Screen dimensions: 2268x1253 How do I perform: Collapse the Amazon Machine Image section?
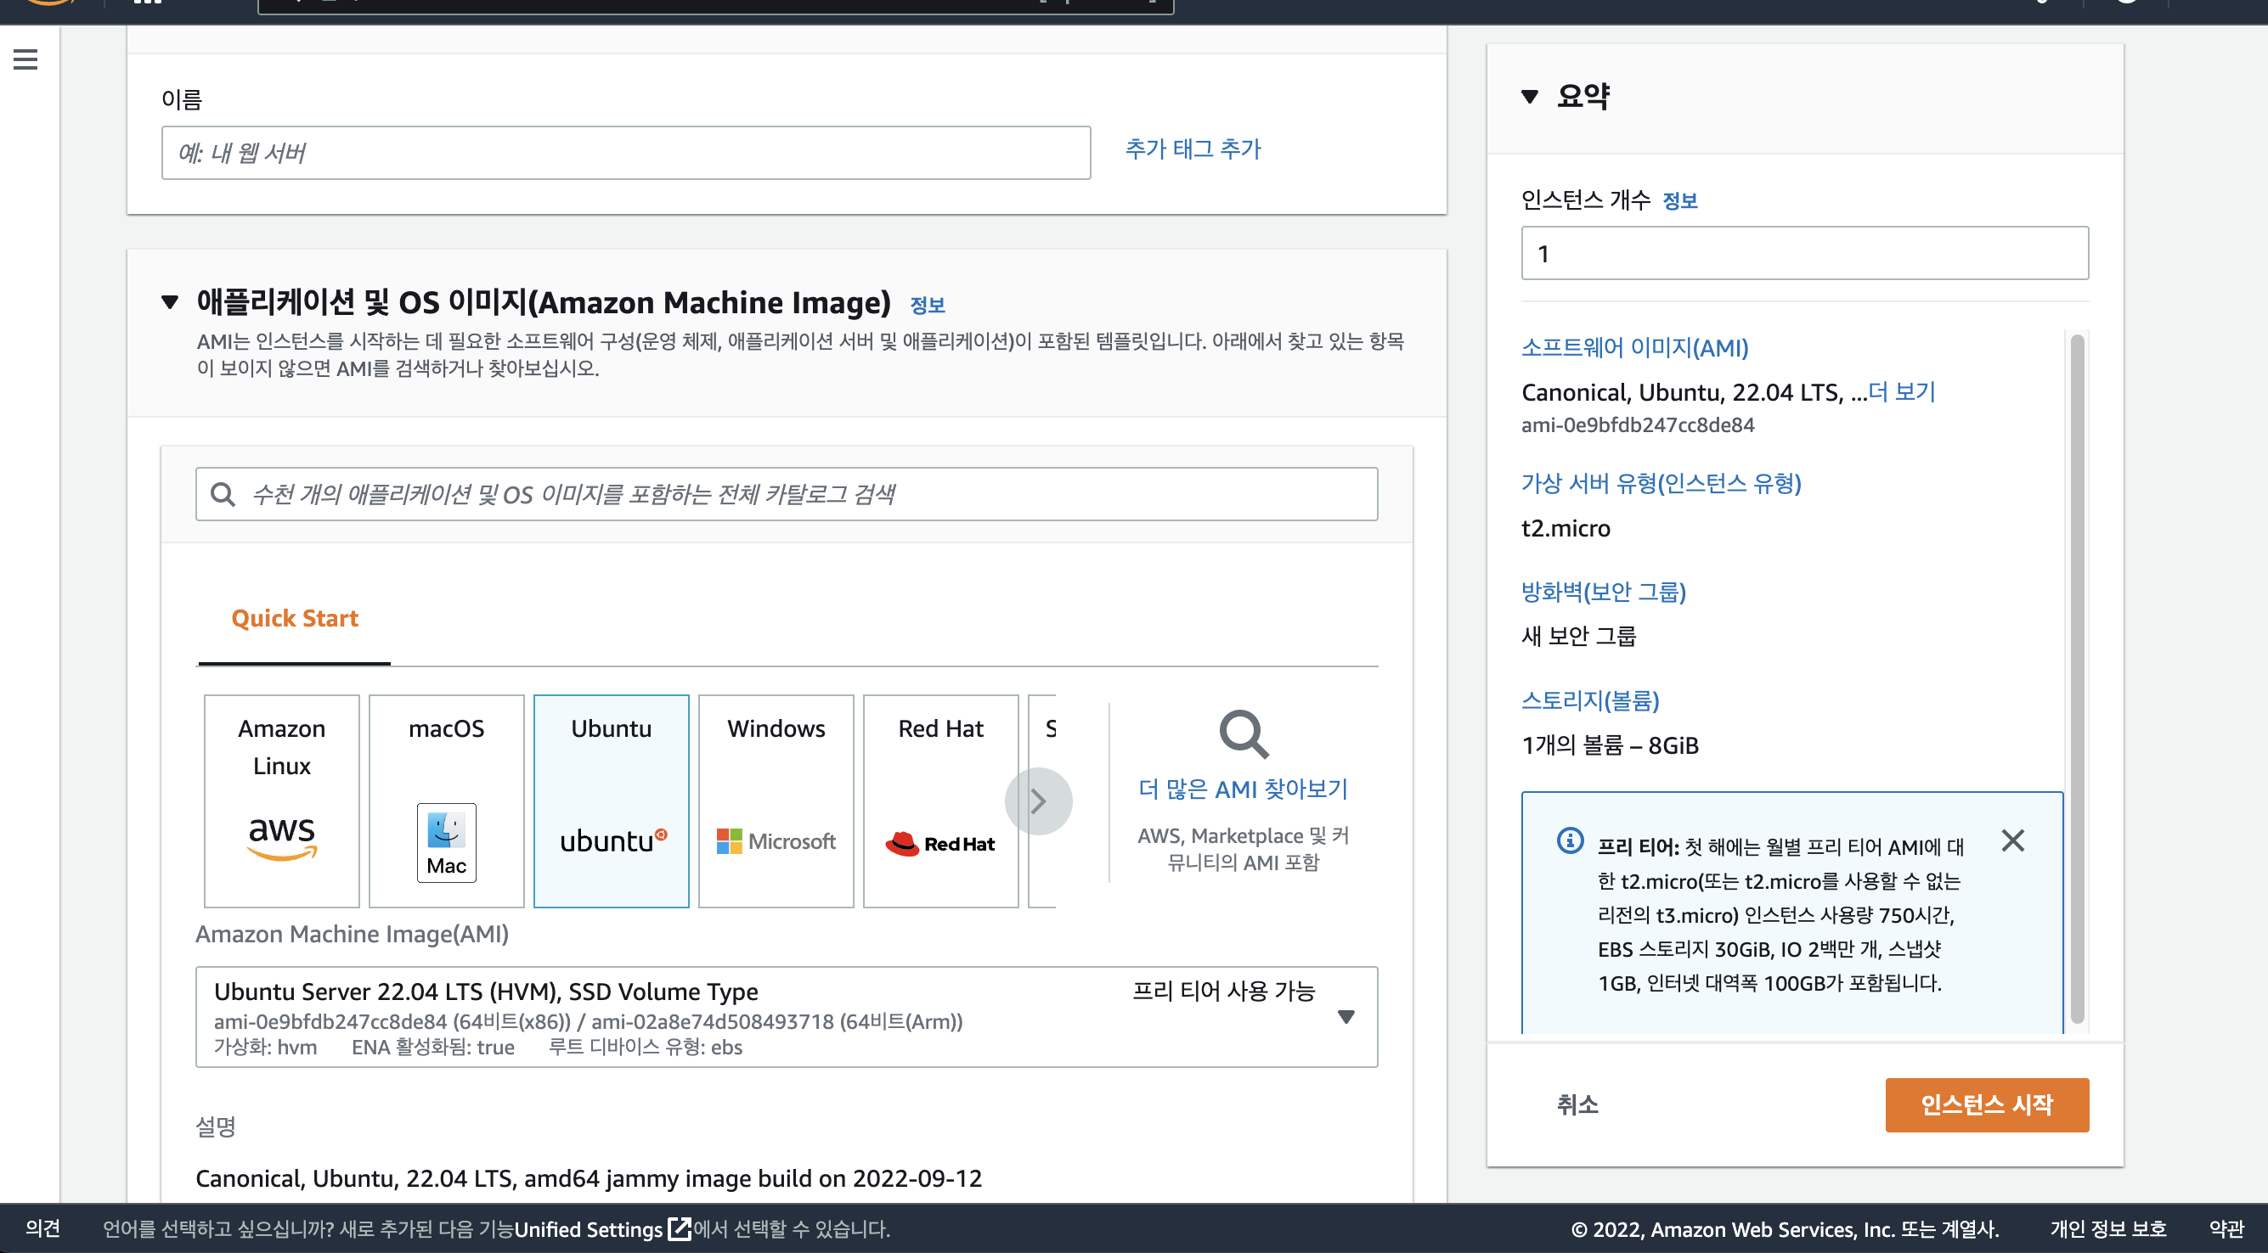[x=170, y=302]
